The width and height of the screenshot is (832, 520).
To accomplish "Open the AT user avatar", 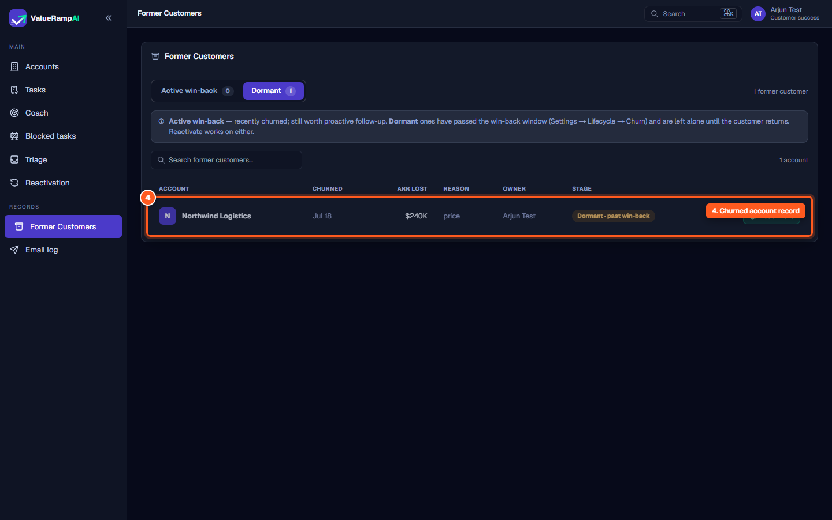I will 758,13.
